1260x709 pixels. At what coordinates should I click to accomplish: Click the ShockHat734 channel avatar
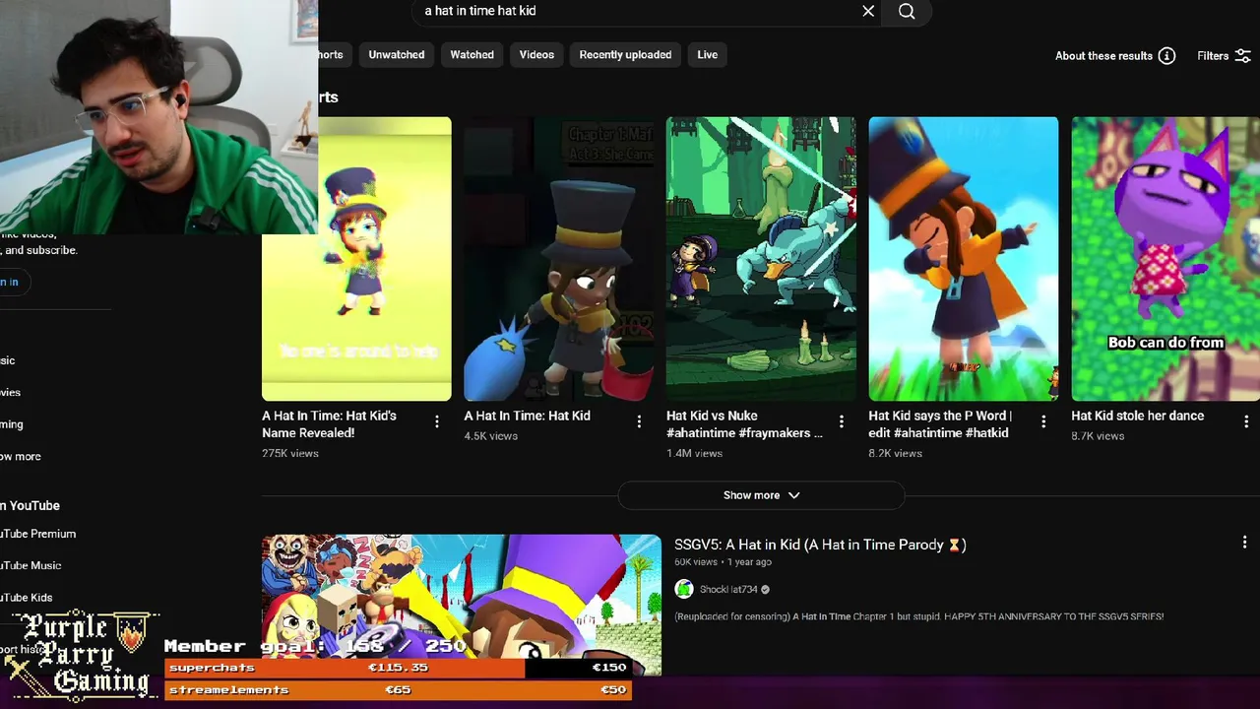(683, 589)
